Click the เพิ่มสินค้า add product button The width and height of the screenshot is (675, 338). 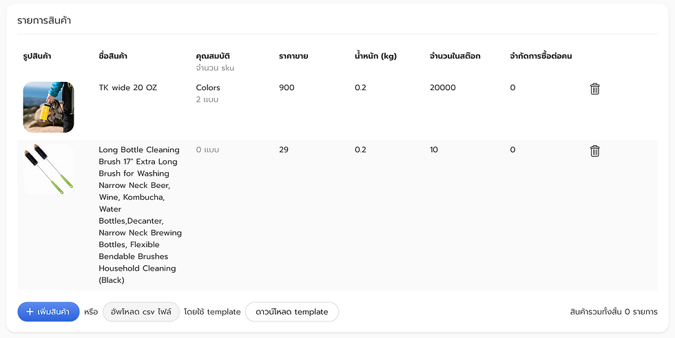pos(49,312)
